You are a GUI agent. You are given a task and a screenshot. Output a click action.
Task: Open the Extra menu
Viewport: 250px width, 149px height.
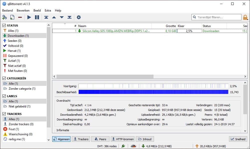[48, 10]
